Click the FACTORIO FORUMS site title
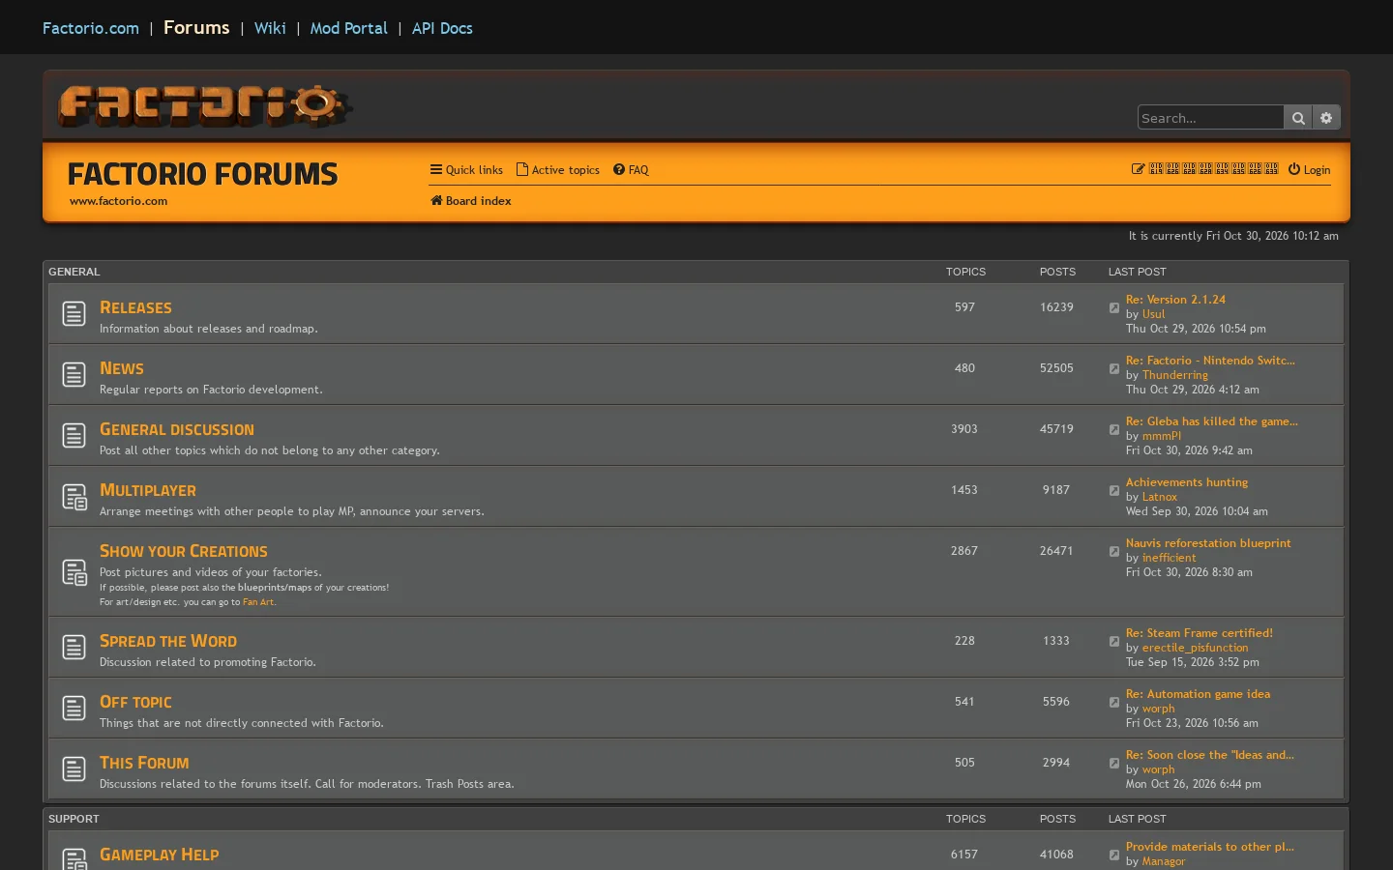 click(x=203, y=174)
